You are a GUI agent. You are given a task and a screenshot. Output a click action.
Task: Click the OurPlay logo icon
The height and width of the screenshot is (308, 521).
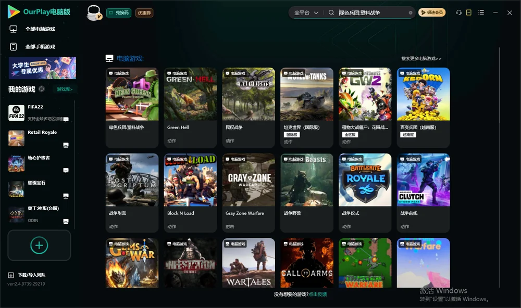(14, 11)
